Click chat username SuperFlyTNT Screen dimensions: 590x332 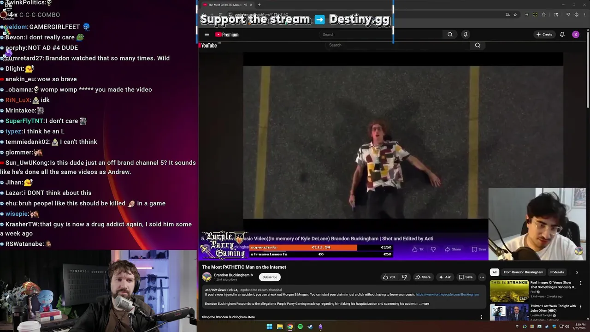click(24, 121)
